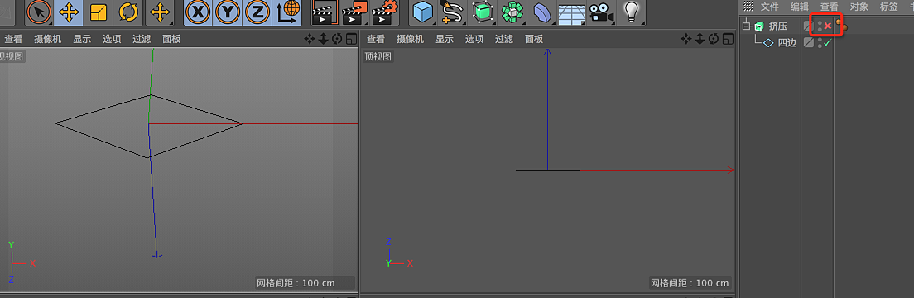
Task: Add a light bulb object
Action: pos(632,12)
